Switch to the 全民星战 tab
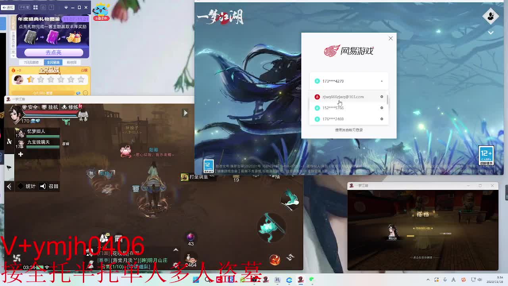 click(x=53, y=62)
